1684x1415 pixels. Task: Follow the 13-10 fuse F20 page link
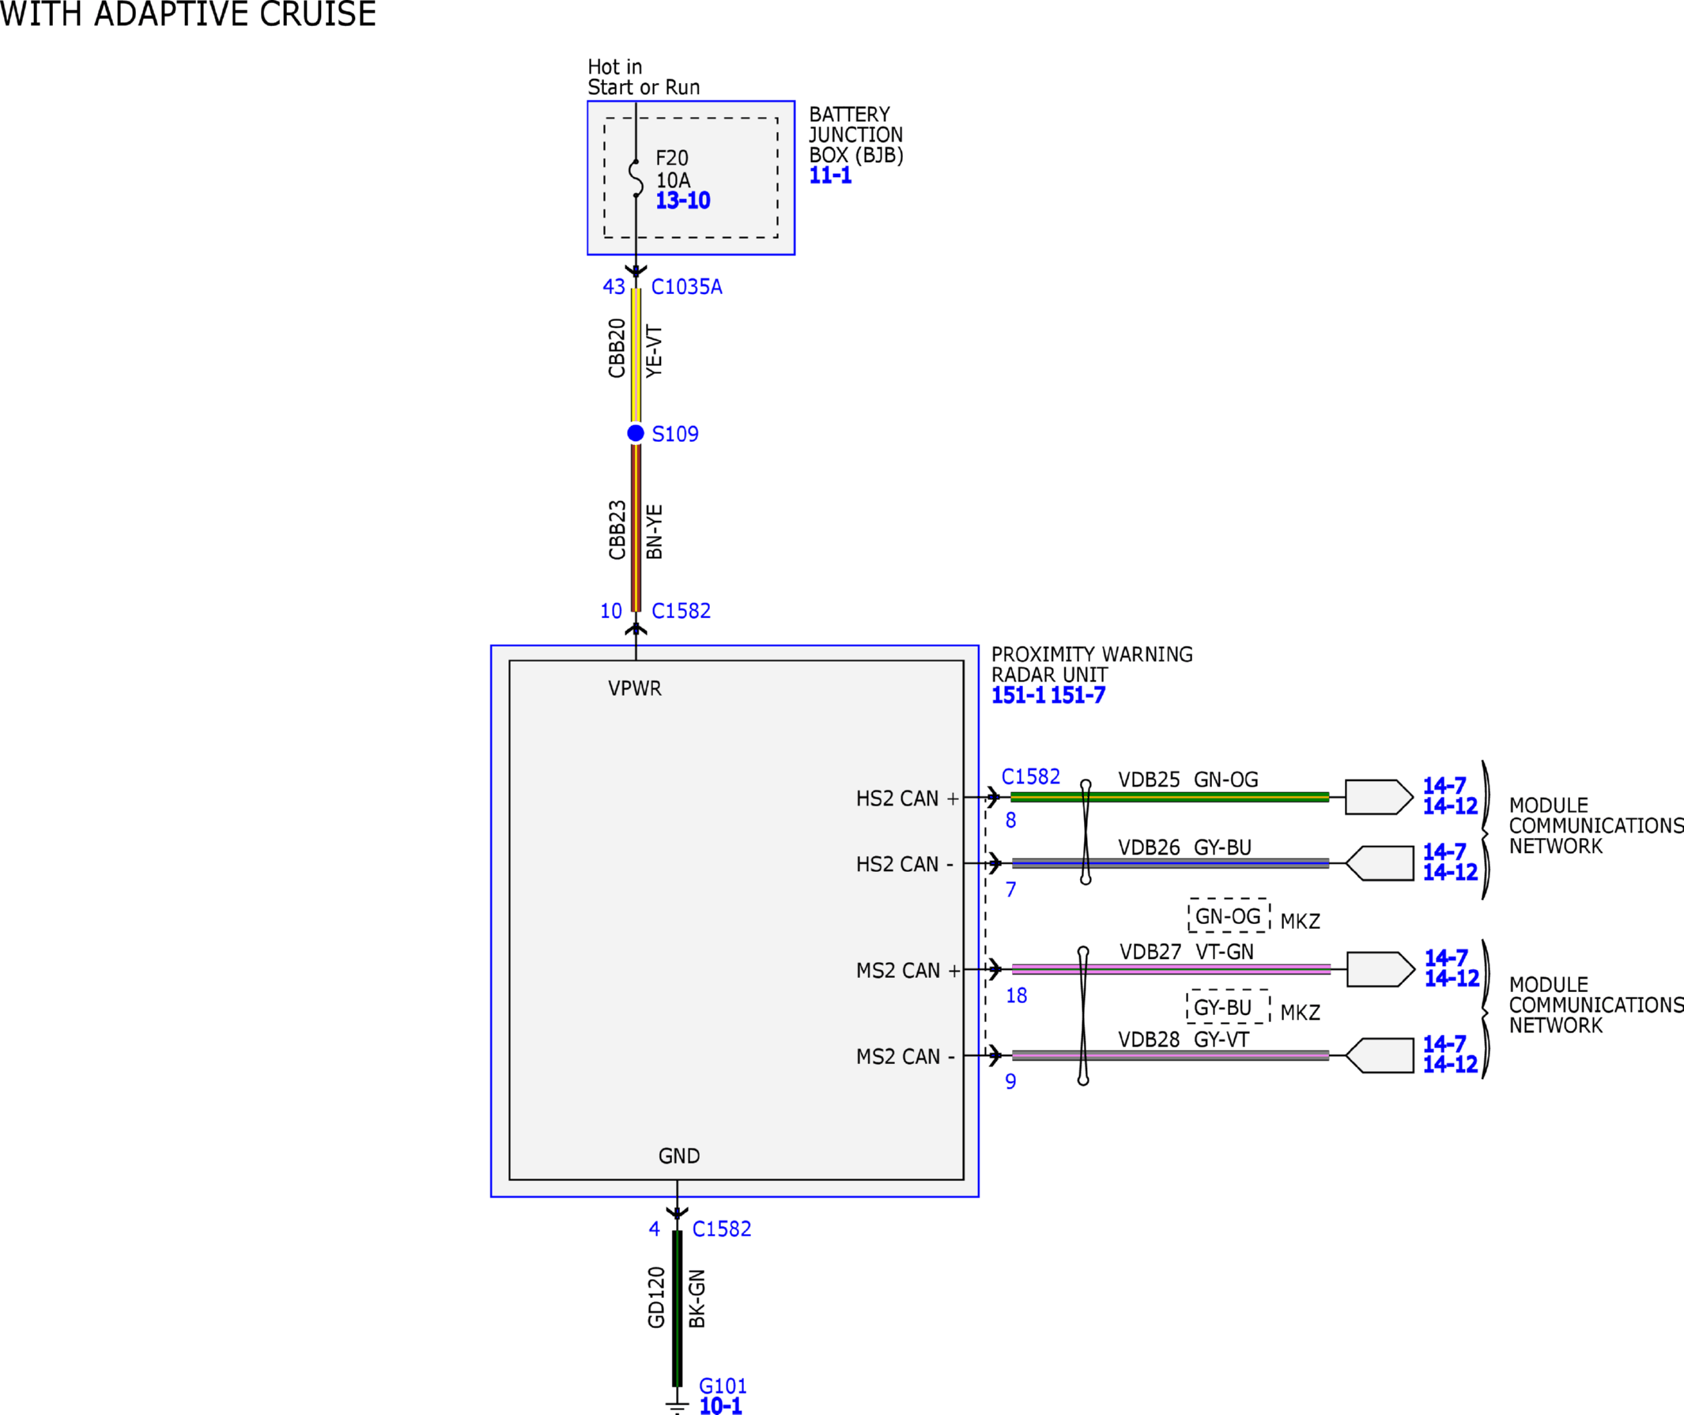pos(683,201)
